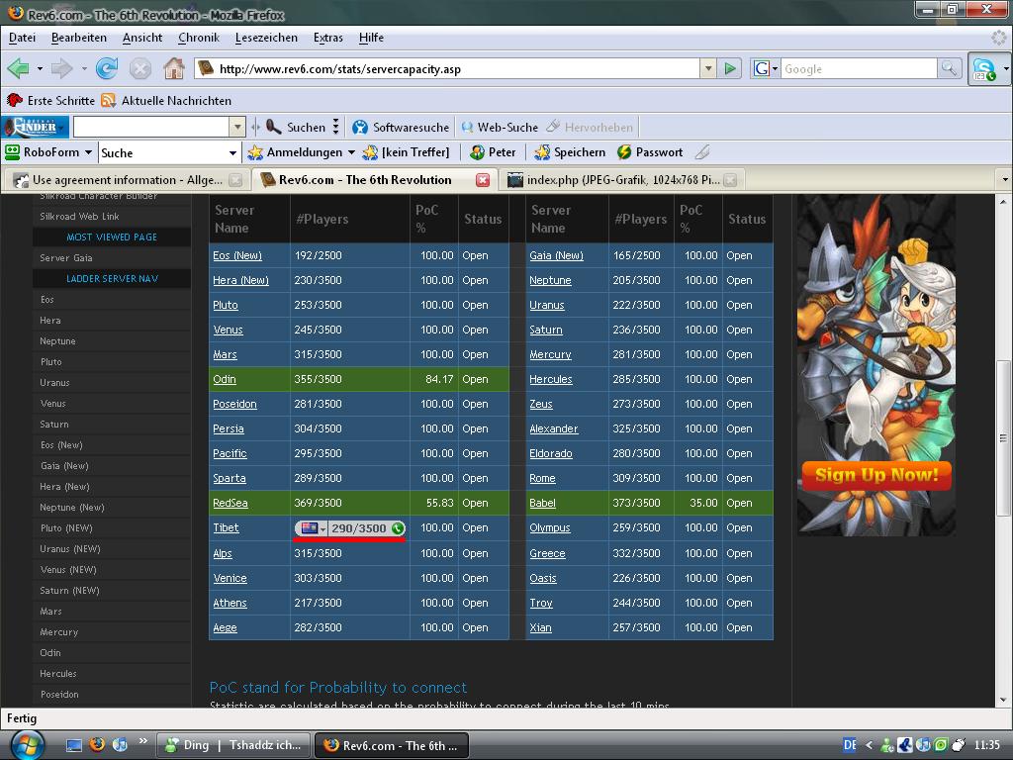Open the Lesezeichen menu
1013x760 pixels.
click(x=266, y=38)
